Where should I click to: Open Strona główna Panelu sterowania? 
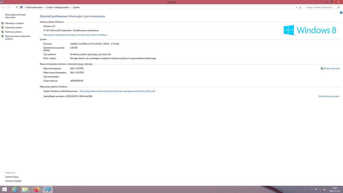(x=15, y=16)
